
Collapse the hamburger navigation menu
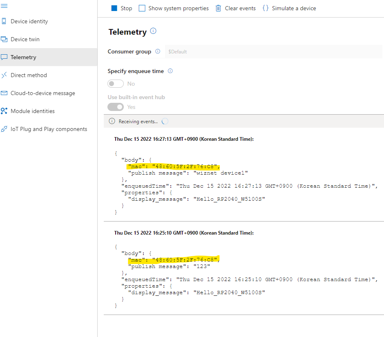point(4,6)
